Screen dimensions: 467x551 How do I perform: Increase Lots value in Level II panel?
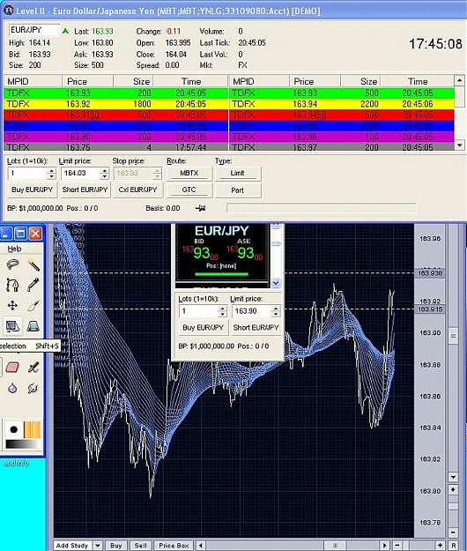coord(51,170)
